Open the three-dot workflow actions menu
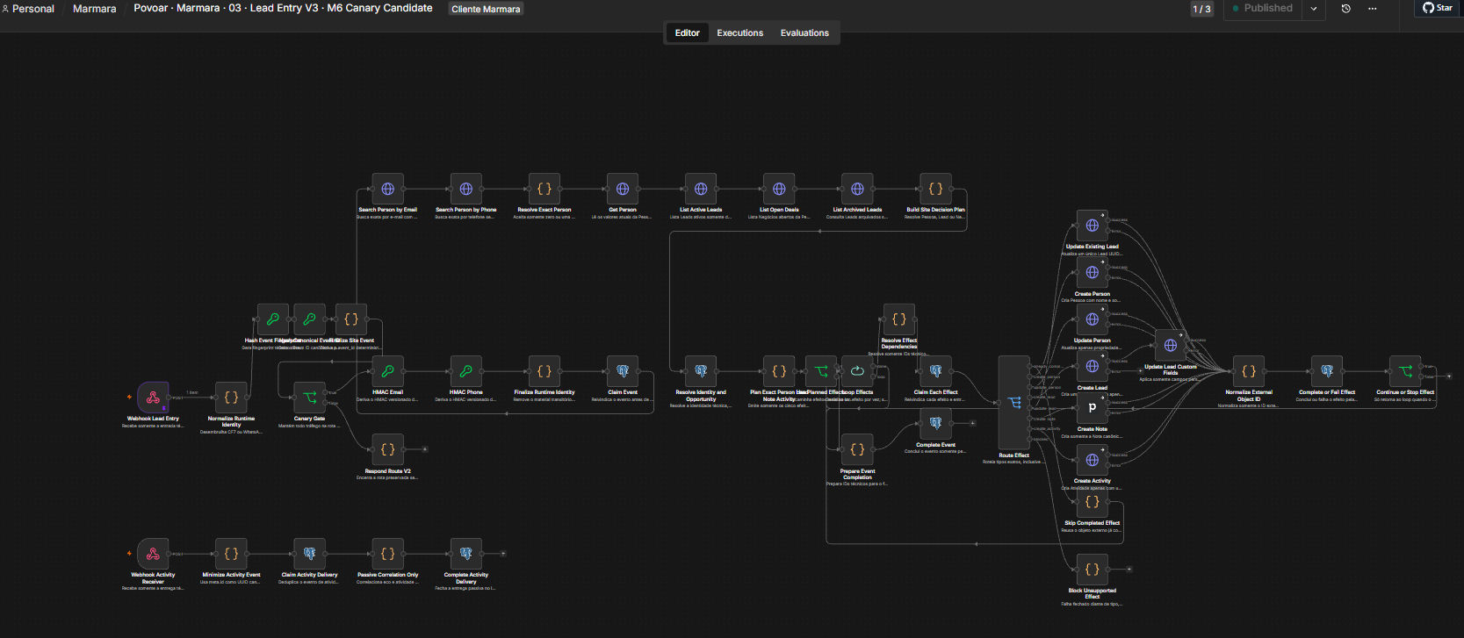 [x=1373, y=9]
